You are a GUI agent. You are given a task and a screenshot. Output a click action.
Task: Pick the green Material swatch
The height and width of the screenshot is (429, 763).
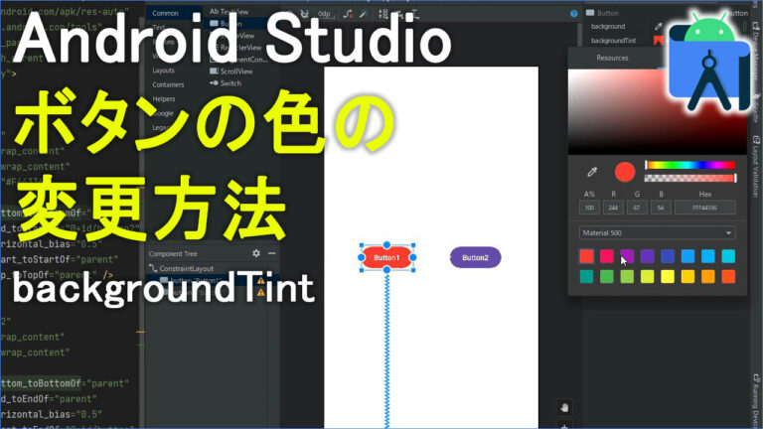(x=607, y=277)
